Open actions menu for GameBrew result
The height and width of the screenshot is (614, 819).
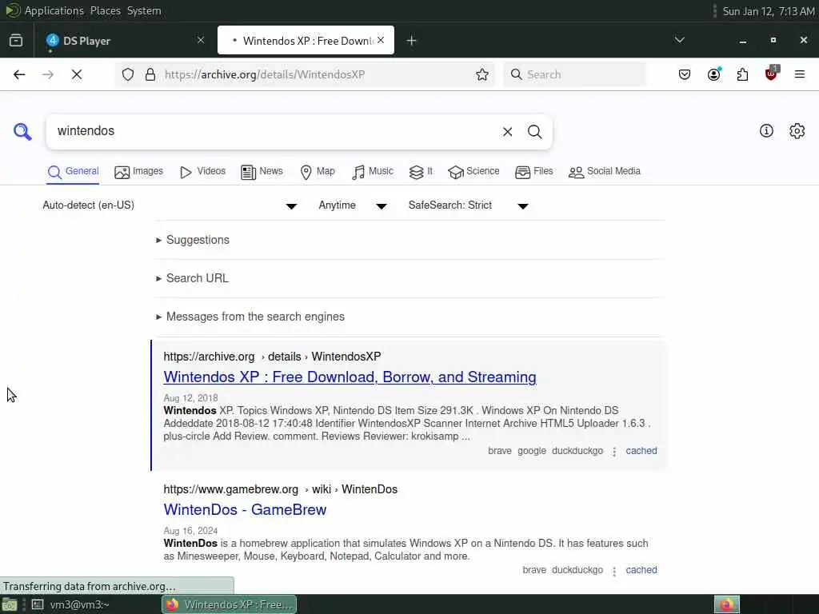(614, 571)
